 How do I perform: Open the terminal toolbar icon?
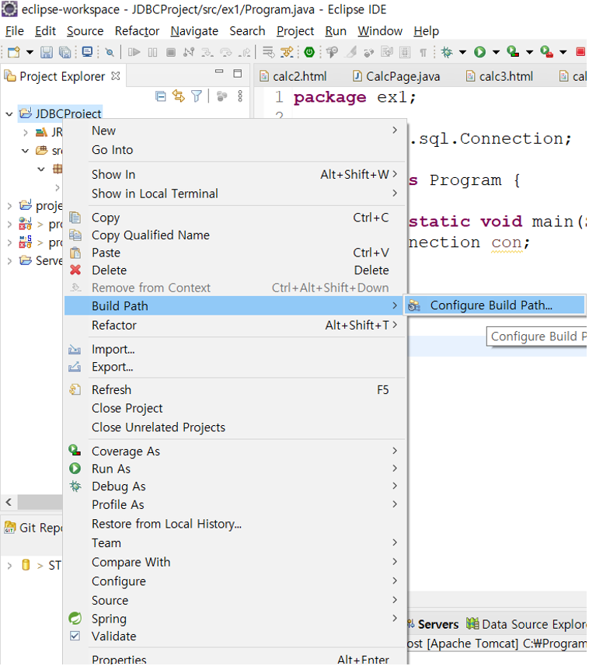pos(87,52)
